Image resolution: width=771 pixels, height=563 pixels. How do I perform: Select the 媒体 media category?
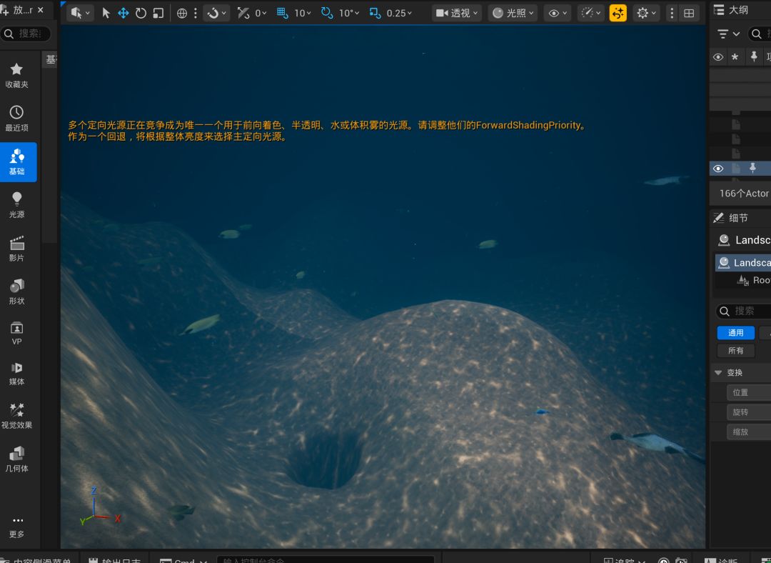[x=16, y=374]
